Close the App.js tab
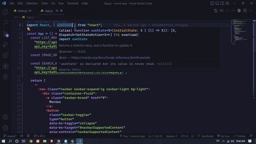Screen dimensions: 256x144 click(61, 11)
